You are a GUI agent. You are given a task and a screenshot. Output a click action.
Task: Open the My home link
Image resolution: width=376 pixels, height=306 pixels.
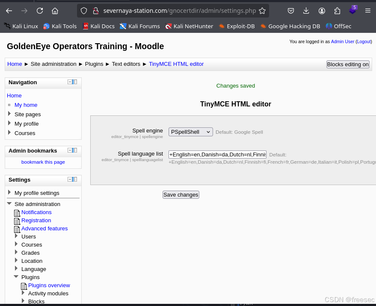tap(26, 105)
